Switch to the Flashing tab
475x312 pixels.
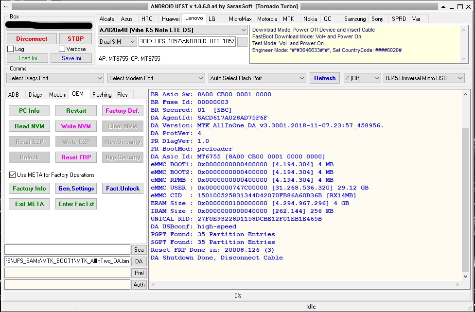(102, 94)
